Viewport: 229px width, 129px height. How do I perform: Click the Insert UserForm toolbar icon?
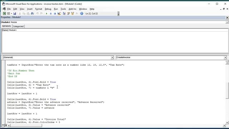9,14
